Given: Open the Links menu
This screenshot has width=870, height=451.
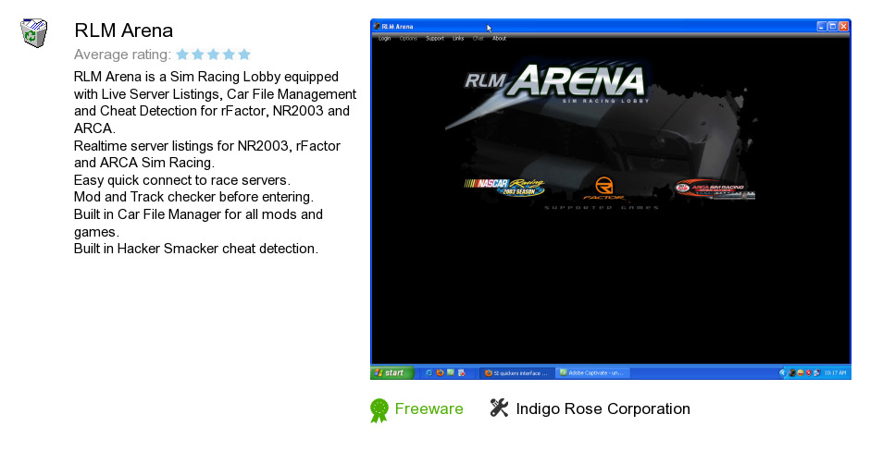Looking at the screenshot, I should tap(458, 38).
